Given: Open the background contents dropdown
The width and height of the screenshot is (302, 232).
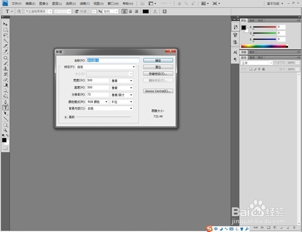Looking at the screenshot, I should (x=110, y=108).
